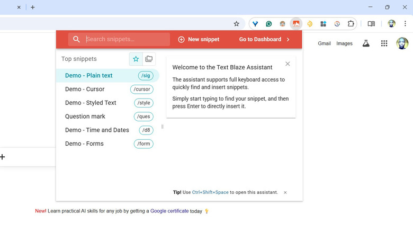Dismiss the Ctrl+Shift+Space tip

285,192
